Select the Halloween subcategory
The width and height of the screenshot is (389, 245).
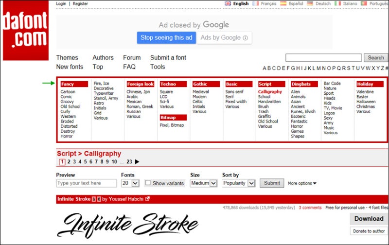click(x=366, y=102)
